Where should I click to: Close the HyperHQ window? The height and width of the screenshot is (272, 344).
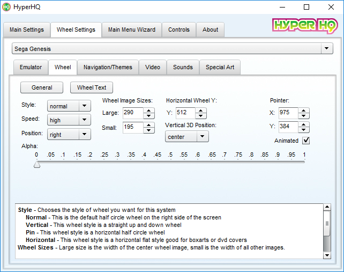tap(331, 7)
